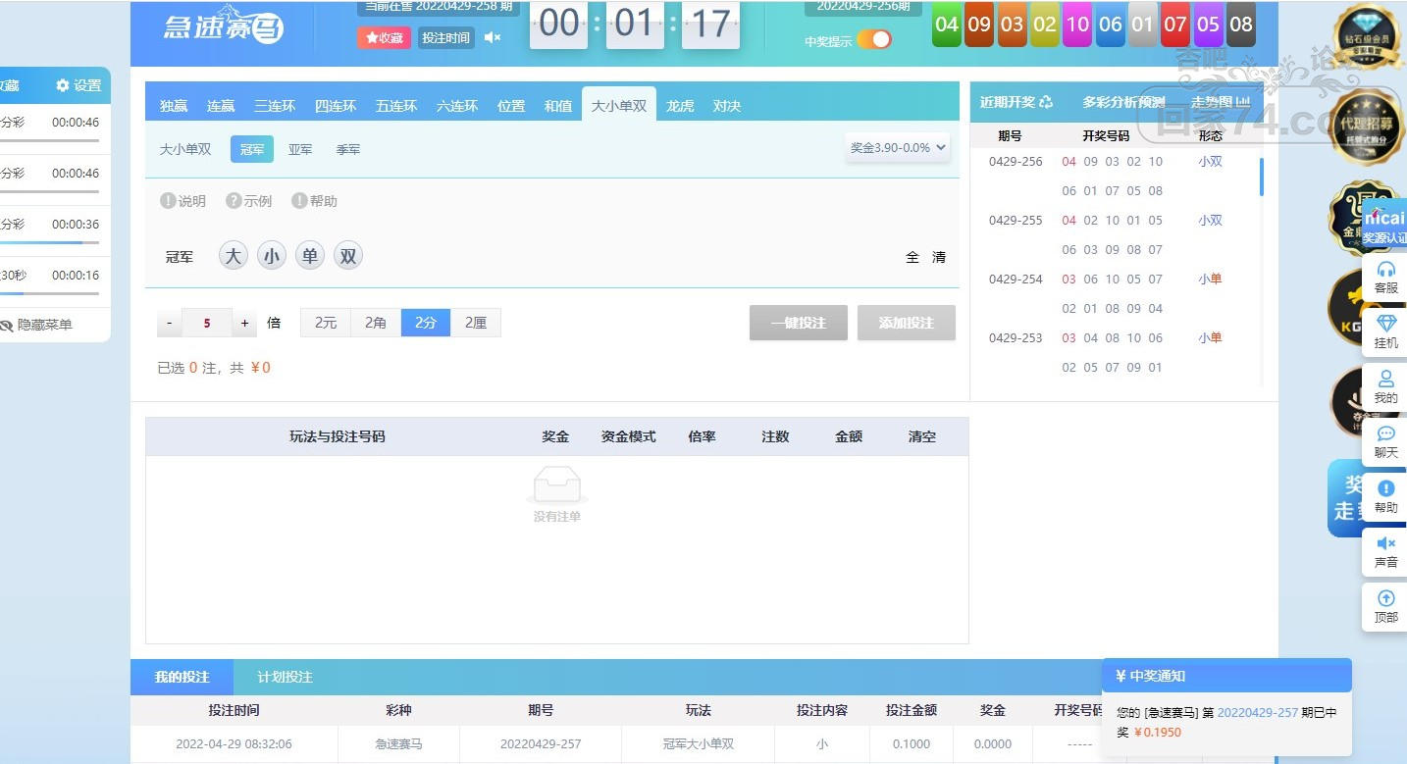The width and height of the screenshot is (1407, 764).
Task: Click 隐藏菜单 eye icon
Action: pyautogui.click(x=6, y=325)
